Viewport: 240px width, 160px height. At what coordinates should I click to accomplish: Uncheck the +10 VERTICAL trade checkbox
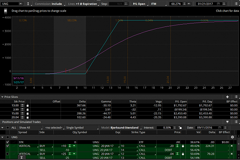(x=7, y=146)
